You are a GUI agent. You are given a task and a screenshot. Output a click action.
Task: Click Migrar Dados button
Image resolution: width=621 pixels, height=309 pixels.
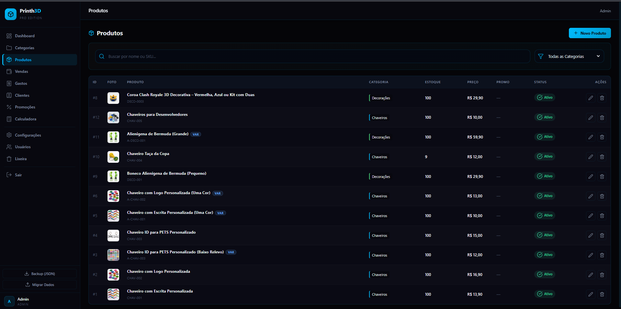point(40,285)
